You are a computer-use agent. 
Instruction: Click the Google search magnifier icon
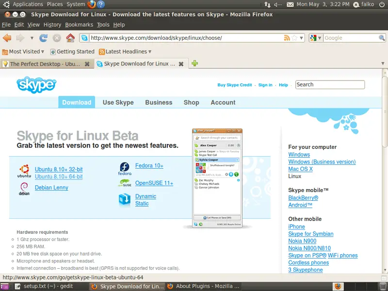[x=382, y=38]
